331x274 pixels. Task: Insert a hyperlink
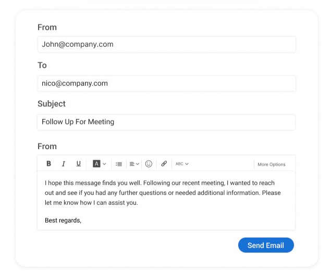point(164,164)
